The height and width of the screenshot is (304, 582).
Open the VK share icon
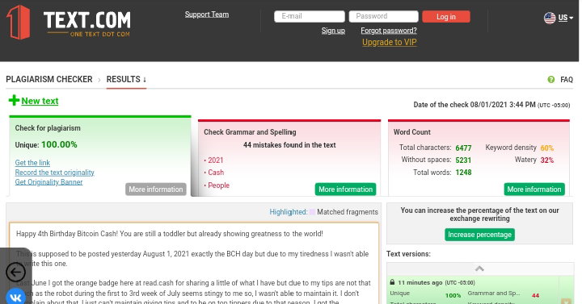coord(15,297)
